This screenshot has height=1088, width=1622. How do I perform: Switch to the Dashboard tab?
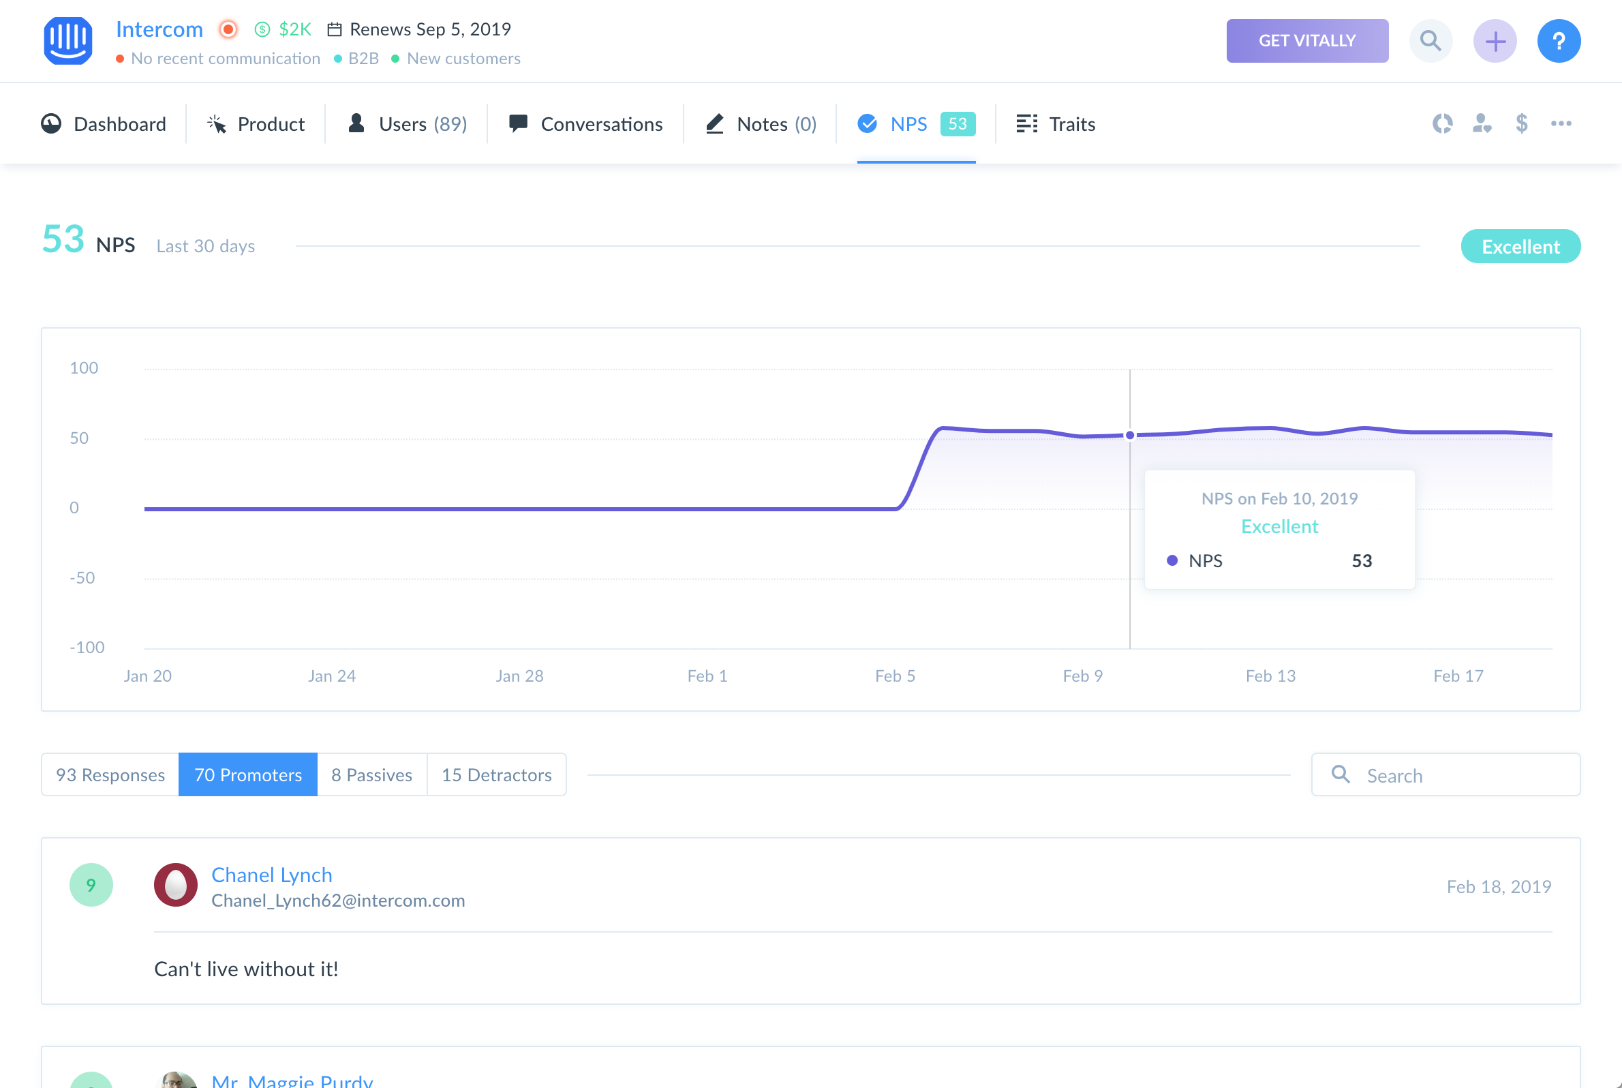pyautogui.click(x=104, y=124)
